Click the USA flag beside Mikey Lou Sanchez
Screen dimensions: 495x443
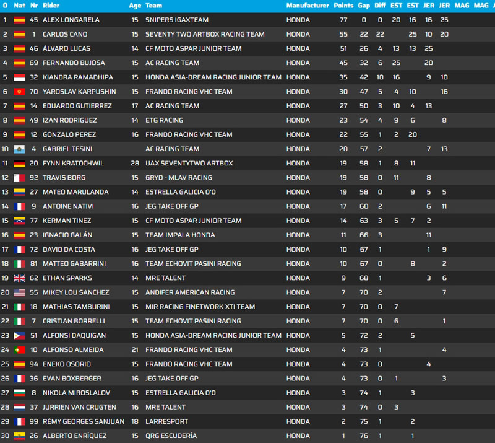pyautogui.click(x=19, y=292)
